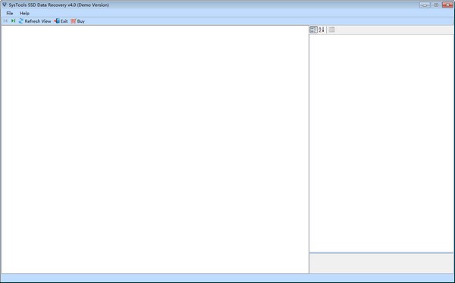This screenshot has height=283, width=455.
Task: Click the Buy shopping cart button
Action: [x=78, y=21]
